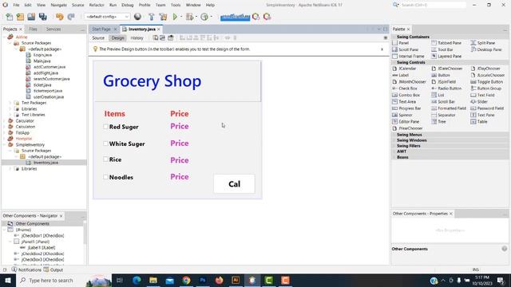The width and height of the screenshot is (511, 287).
Task: Switch to the Services tab
Action: click(53, 29)
